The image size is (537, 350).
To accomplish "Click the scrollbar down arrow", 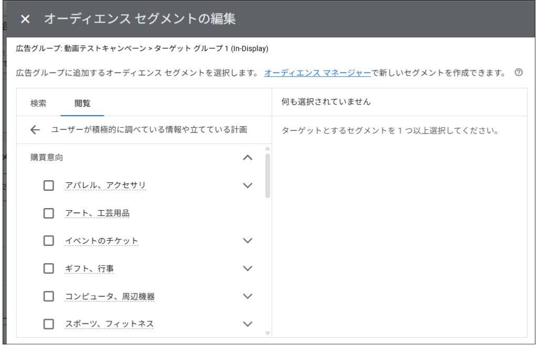I will tap(267, 333).
